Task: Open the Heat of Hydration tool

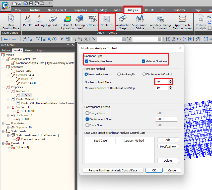Action: point(67,19)
